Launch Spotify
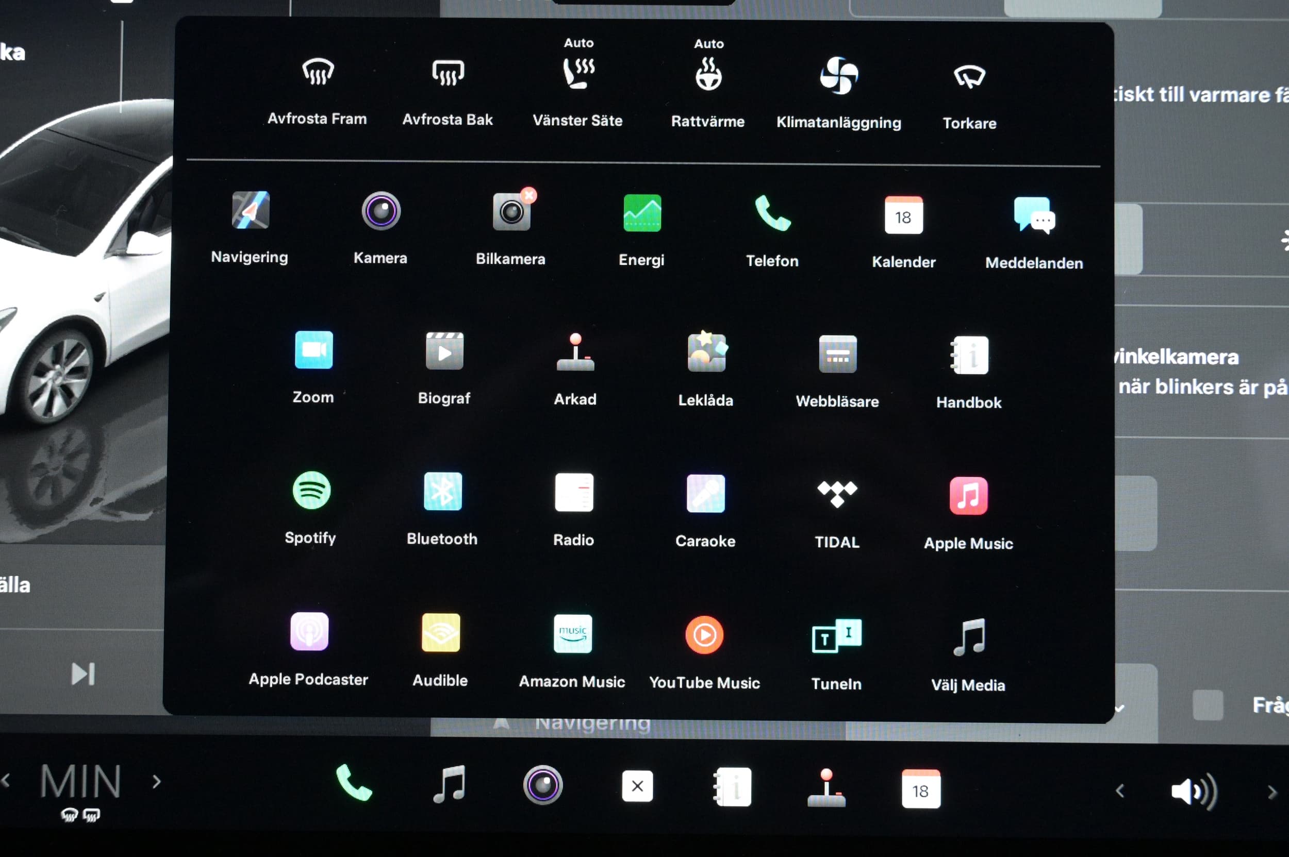 tap(311, 508)
